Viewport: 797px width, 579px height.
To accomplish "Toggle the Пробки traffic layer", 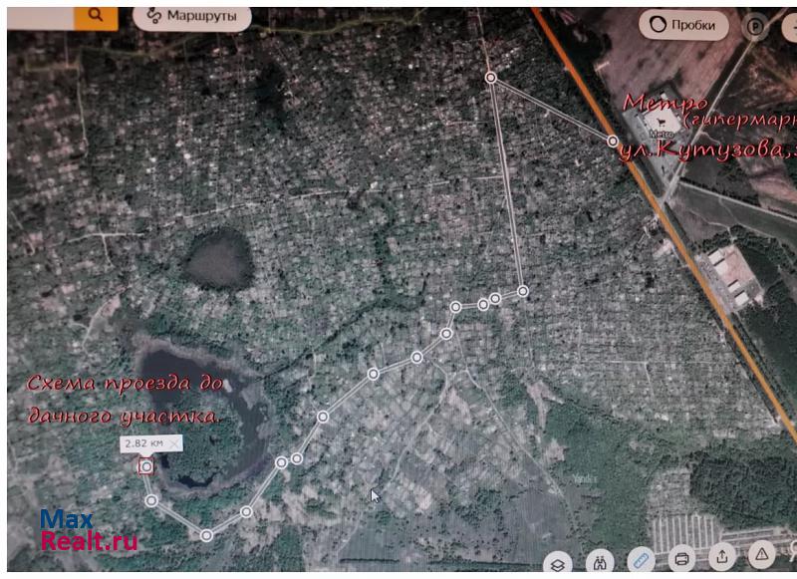I will tap(683, 25).
